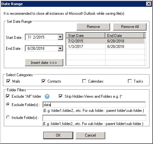The height and width of the screenshot is (144, 153).
Task: Toggle the Mails category checkbox
Action: pos(8,81)
